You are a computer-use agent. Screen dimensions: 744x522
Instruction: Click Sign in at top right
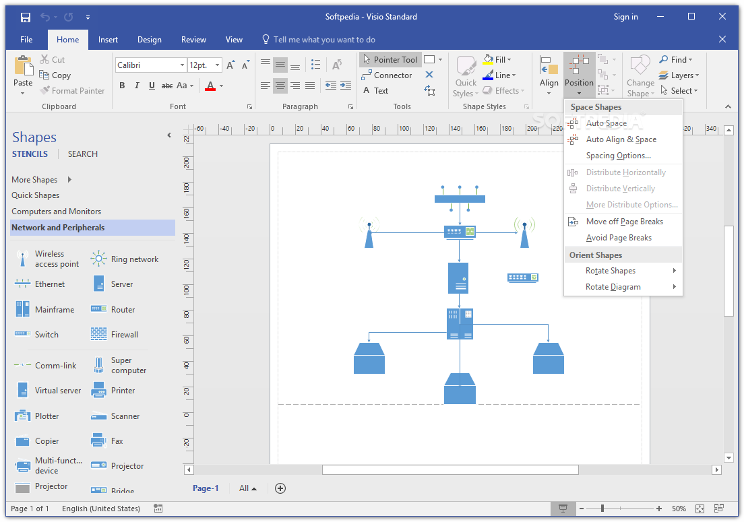[625, 17]
